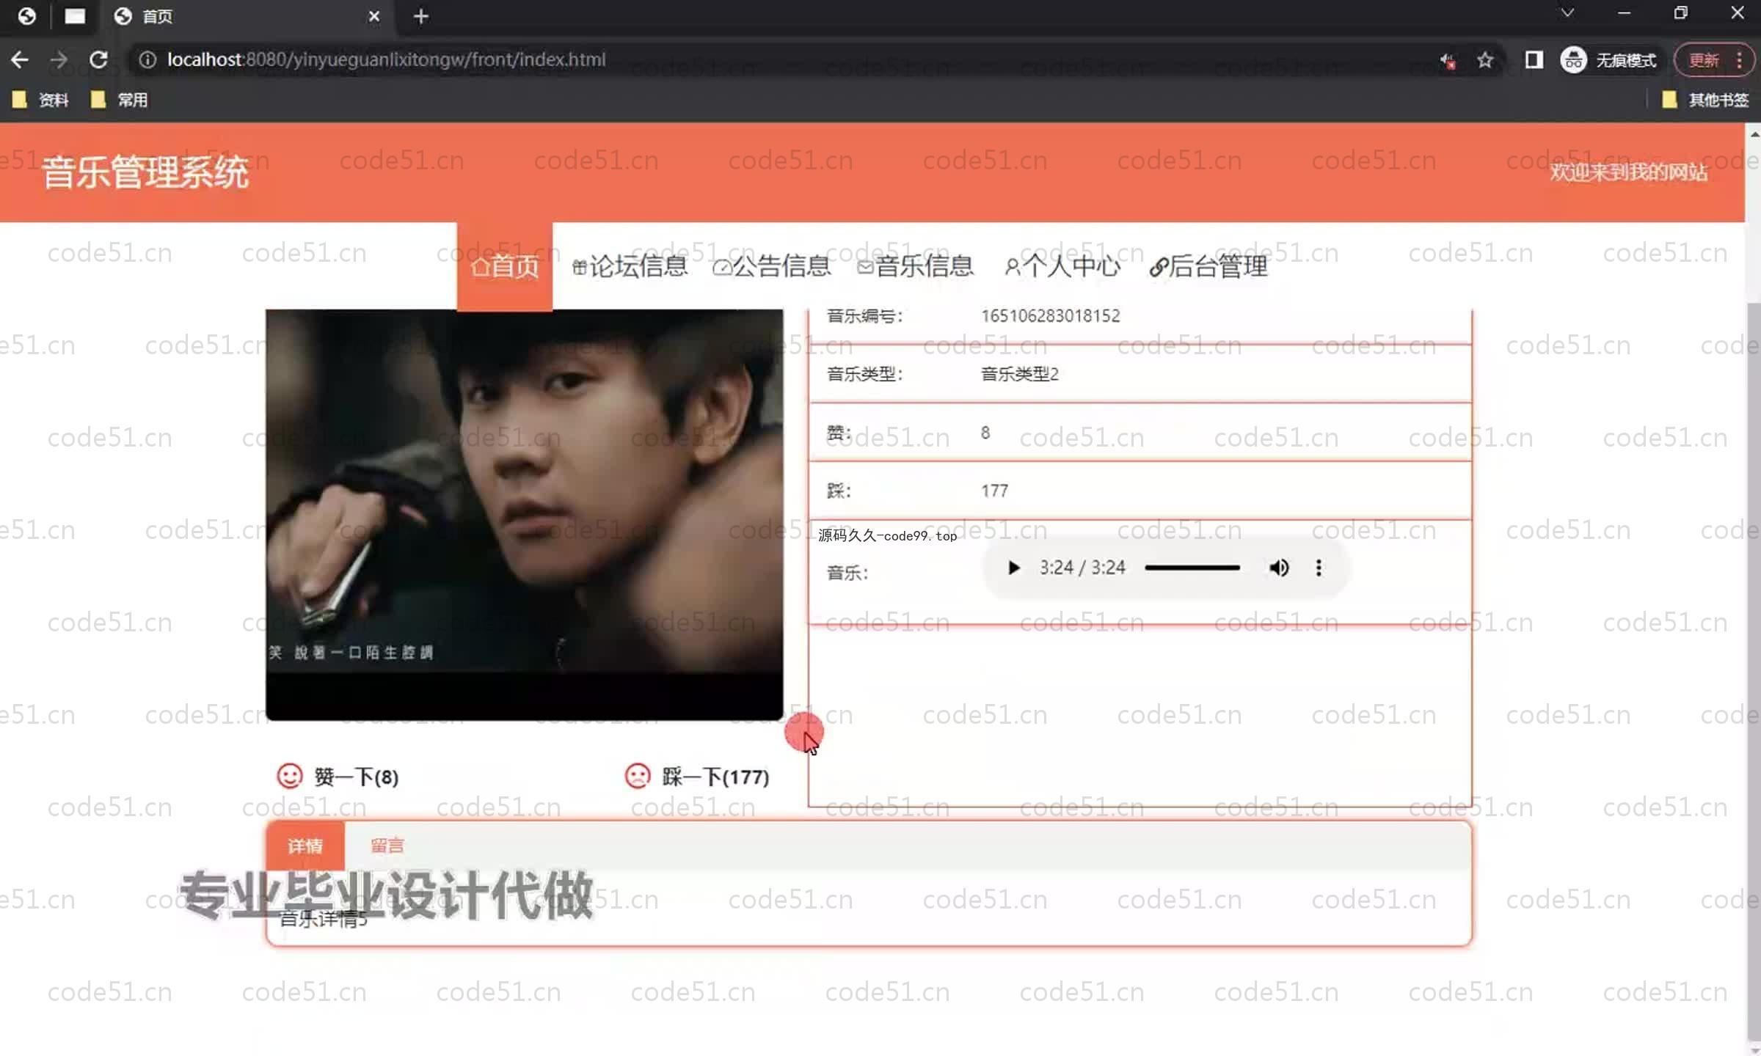The height and width of the screenshot is (1056, 1761).
Task: Open 个人中心 in the navigation bar
Action: point(1062,266)
